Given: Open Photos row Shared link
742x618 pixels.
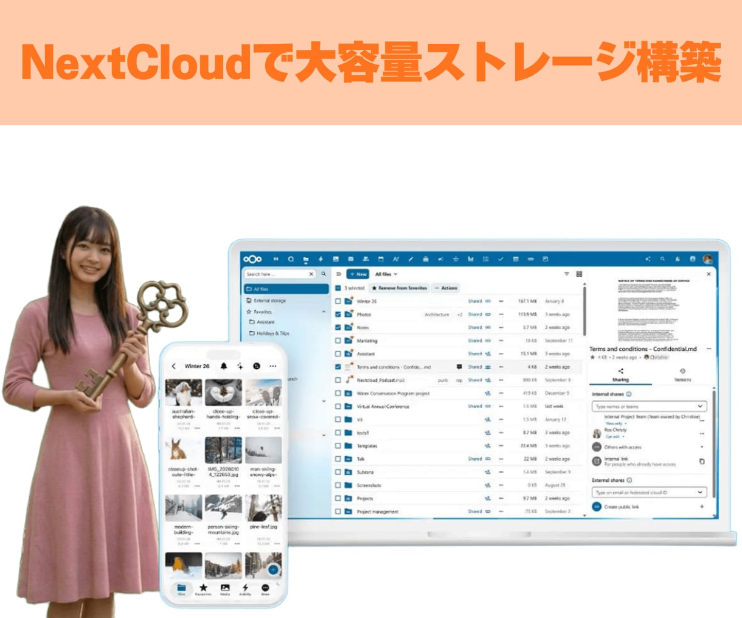Looking at the screenshot, I should [x=479, y=314].
